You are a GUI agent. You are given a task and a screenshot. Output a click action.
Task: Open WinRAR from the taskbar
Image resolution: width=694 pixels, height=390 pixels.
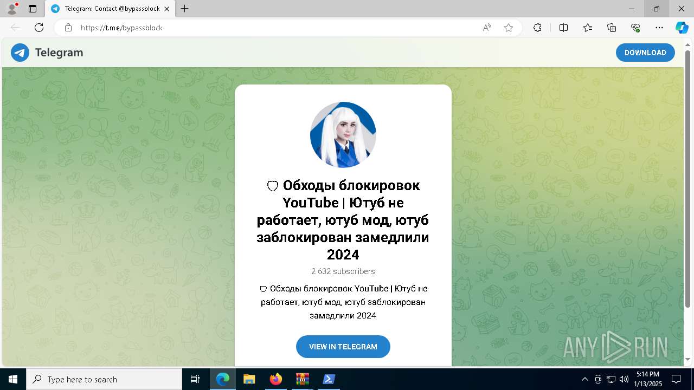pos(302,379)
